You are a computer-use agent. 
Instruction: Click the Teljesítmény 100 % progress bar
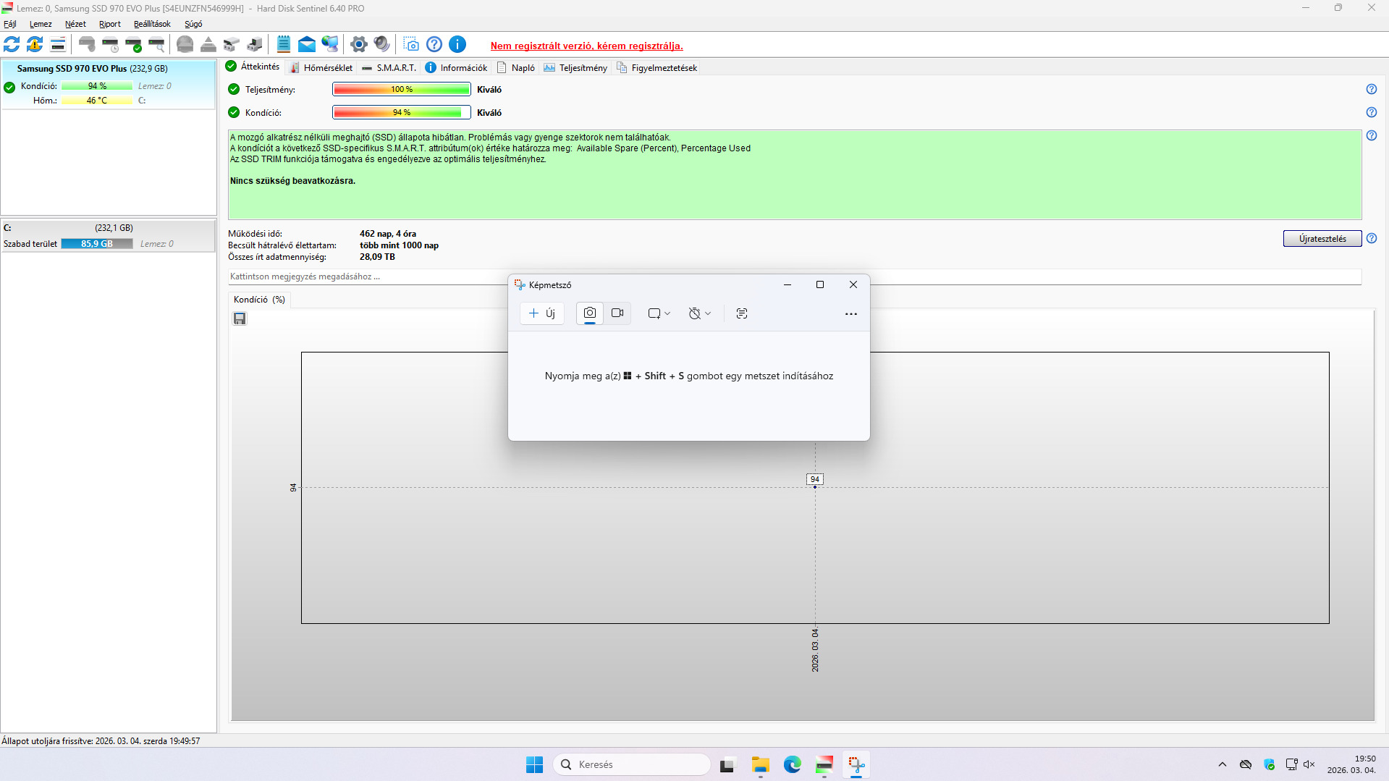402,90
